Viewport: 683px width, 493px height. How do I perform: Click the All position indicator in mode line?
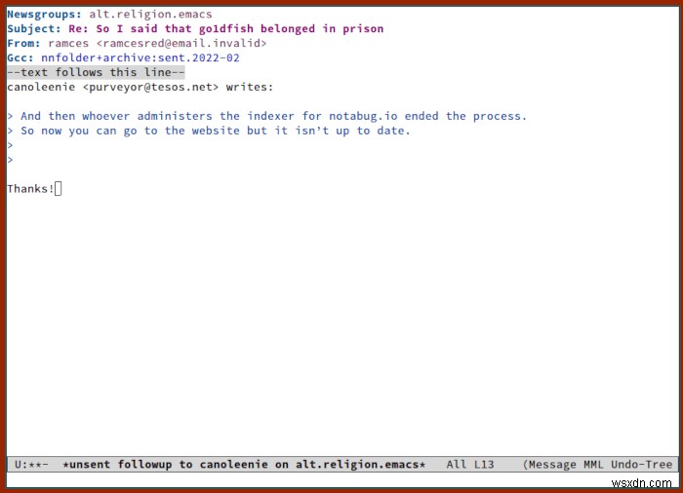point(456,465)
